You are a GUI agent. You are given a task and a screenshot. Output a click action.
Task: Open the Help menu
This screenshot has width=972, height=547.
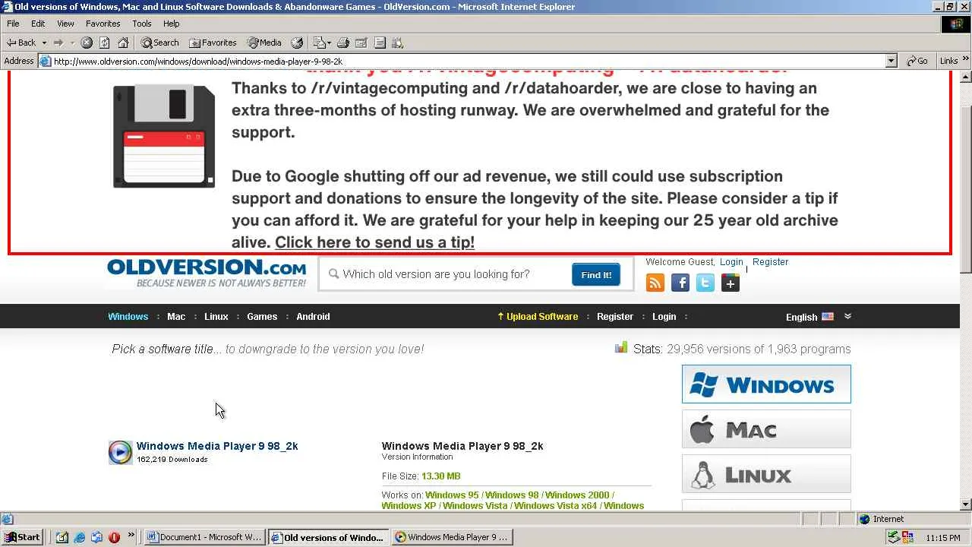(x=171, y=24)
